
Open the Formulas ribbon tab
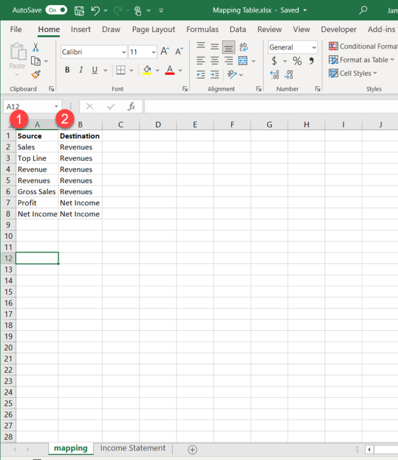pos(203,30)
